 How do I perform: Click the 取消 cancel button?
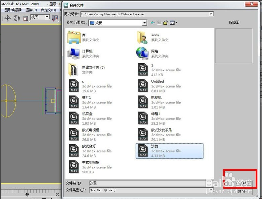tap(241, 191)
